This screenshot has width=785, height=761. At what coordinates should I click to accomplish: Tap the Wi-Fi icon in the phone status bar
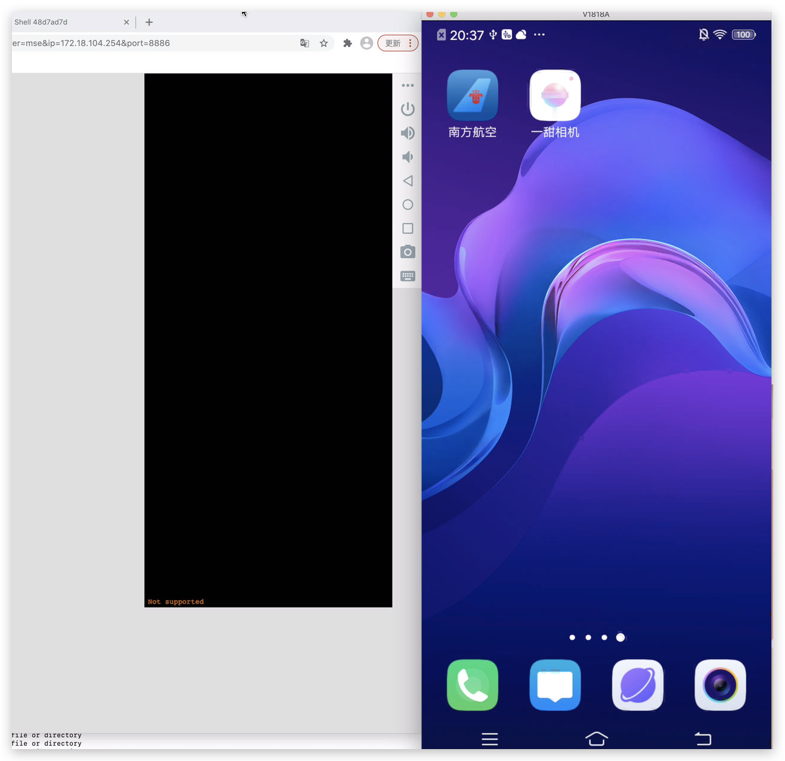click(720, 35)
